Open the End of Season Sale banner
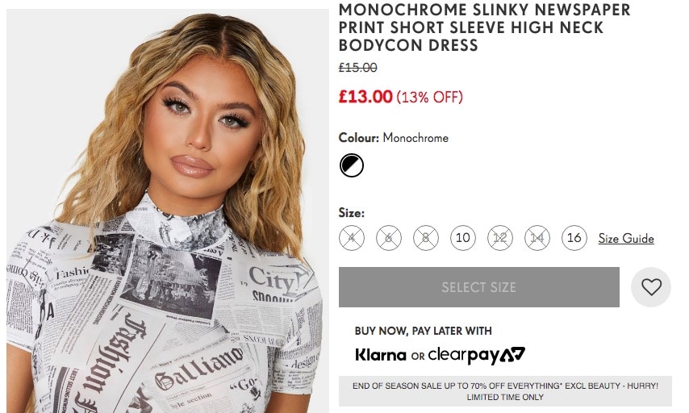Image resolution: width=689 pixels, height=413 pixels. pos(505,391)
